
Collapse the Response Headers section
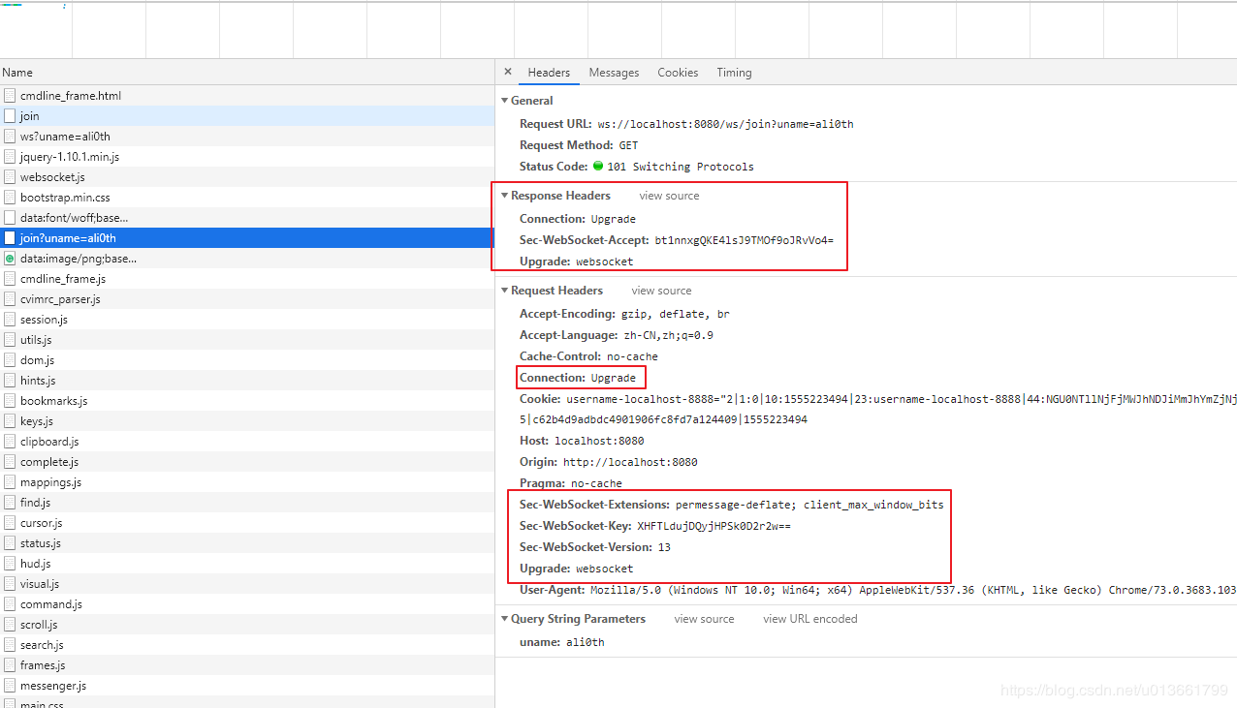pos(504,196)
